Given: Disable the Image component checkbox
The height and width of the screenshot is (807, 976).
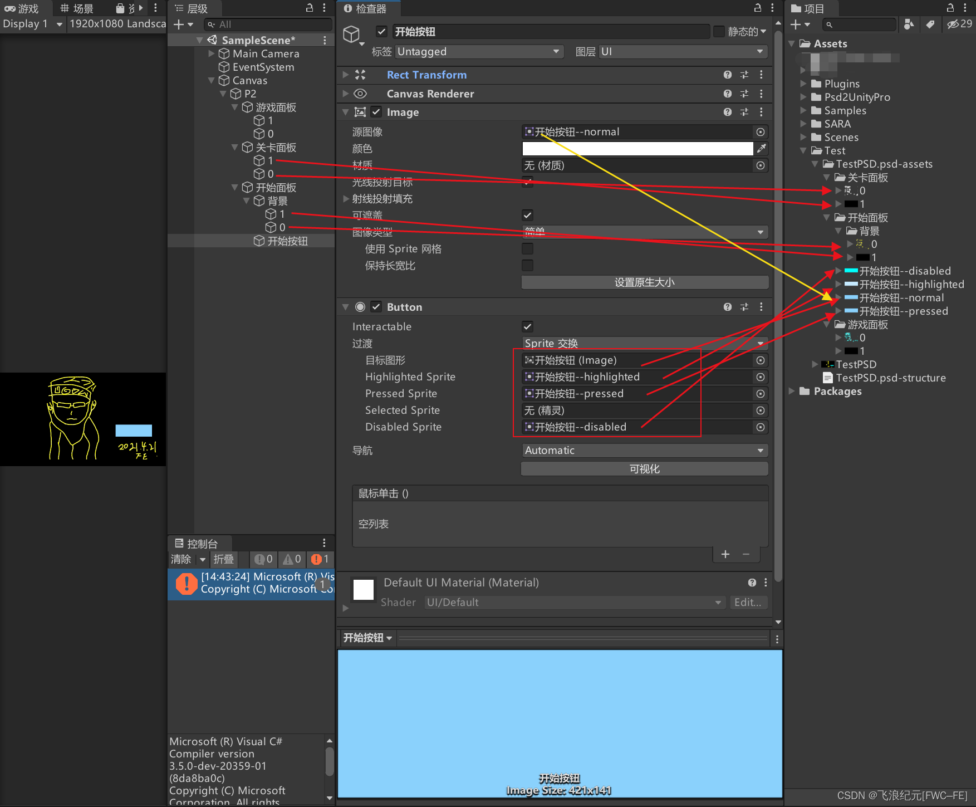Looking at the screenshot, I should (x=376, y=112).
